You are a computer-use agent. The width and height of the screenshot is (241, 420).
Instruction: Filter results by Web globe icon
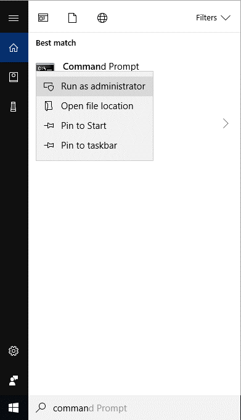(102, 18)
